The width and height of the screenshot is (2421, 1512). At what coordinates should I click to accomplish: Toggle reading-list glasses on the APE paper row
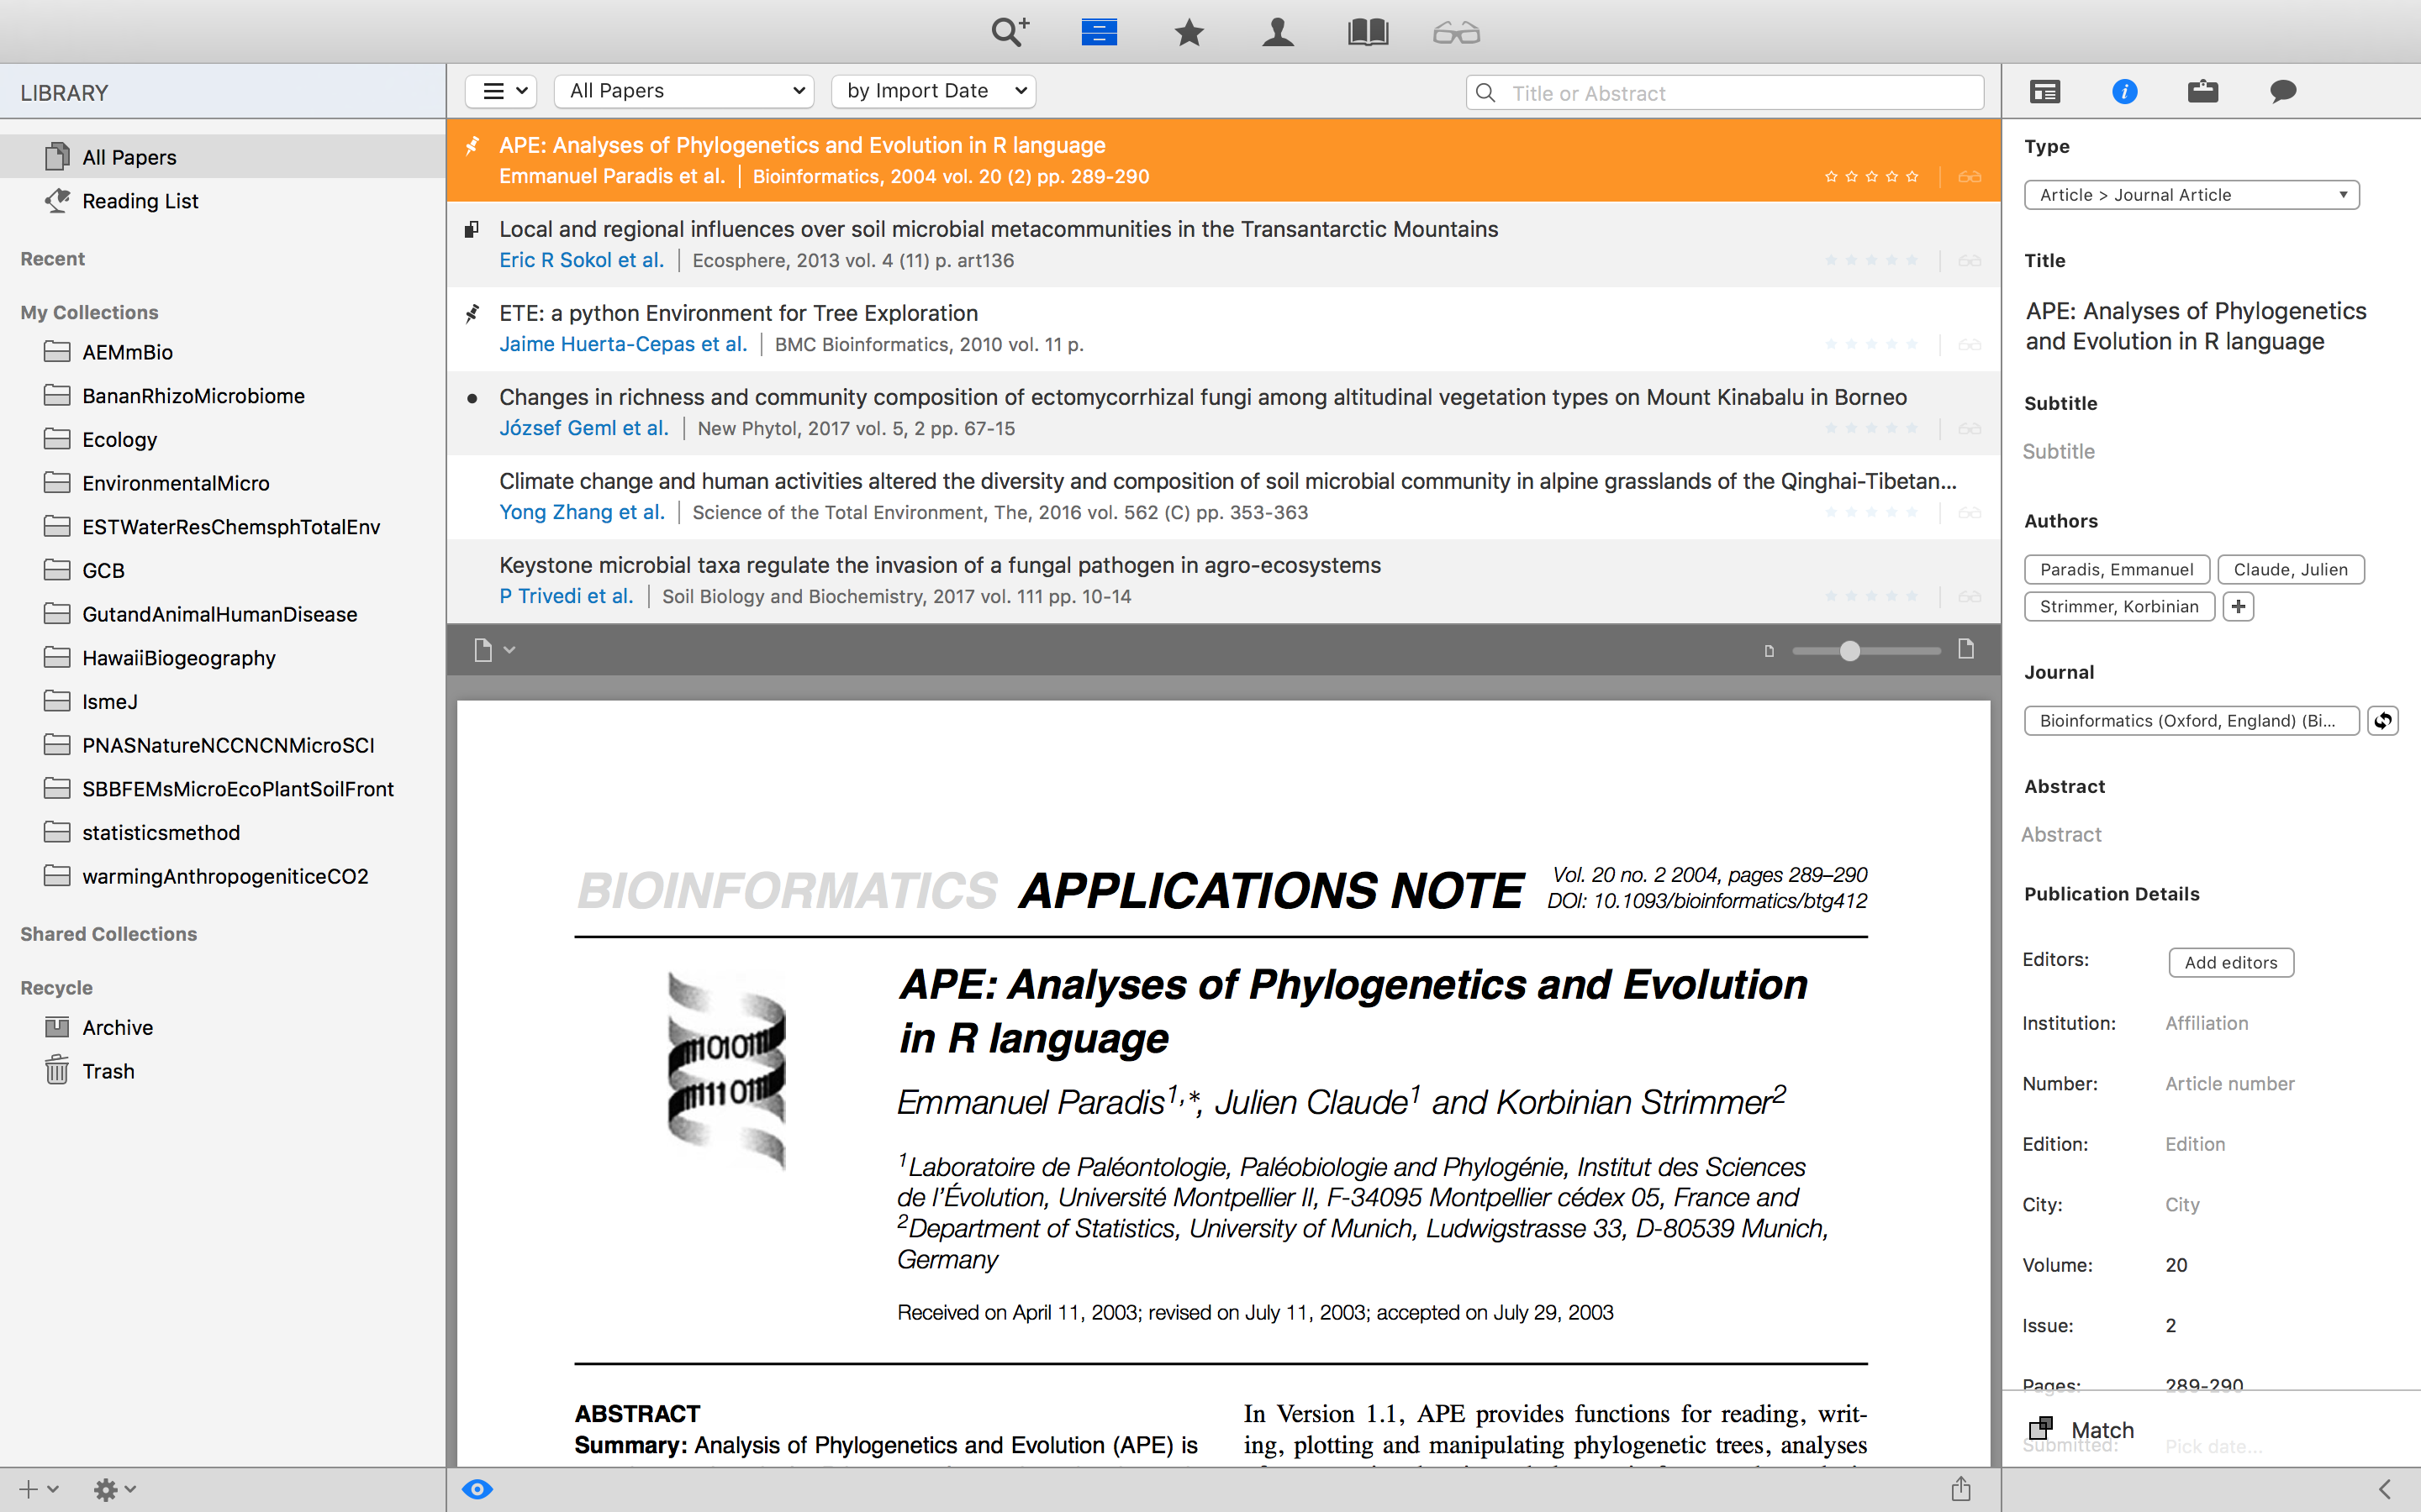1970,177
